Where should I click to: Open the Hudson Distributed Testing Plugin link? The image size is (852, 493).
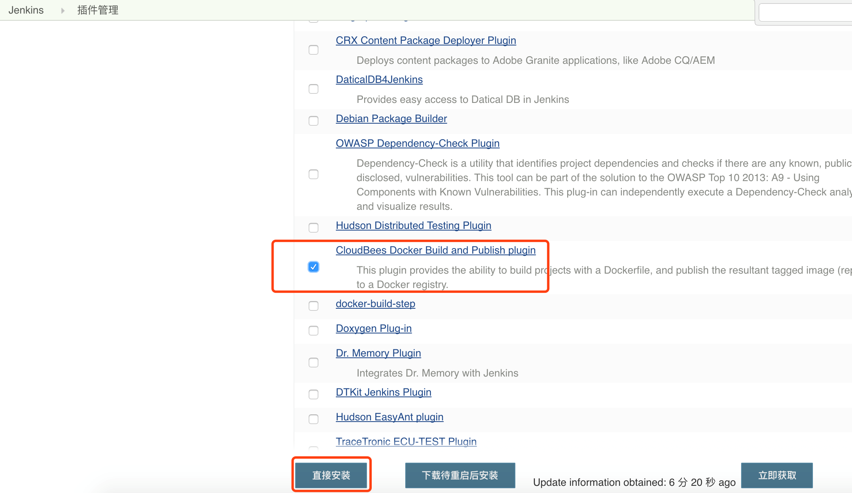tap(413, 225)
